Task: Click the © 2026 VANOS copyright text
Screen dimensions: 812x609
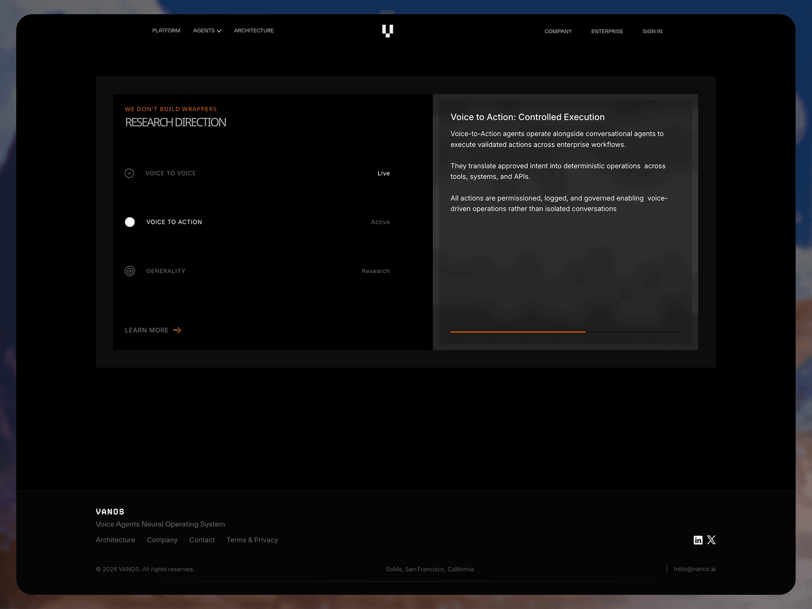Action: pyautogui.click(x=145, y=569)
